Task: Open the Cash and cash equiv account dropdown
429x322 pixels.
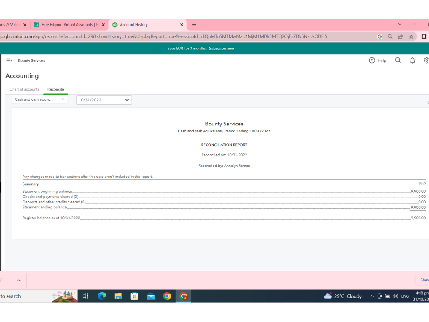Action: (39, 99)
